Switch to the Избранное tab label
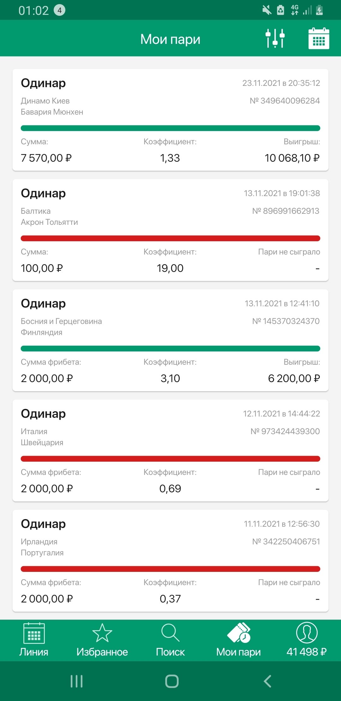The width and height of the screenshot is (341, 701). coord(102,652)
